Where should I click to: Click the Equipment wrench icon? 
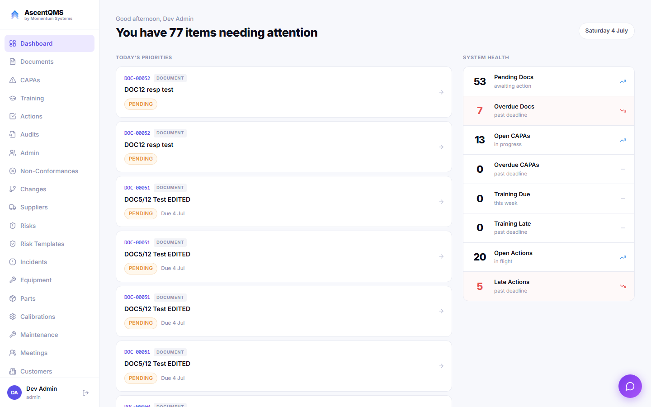point(13,280)
